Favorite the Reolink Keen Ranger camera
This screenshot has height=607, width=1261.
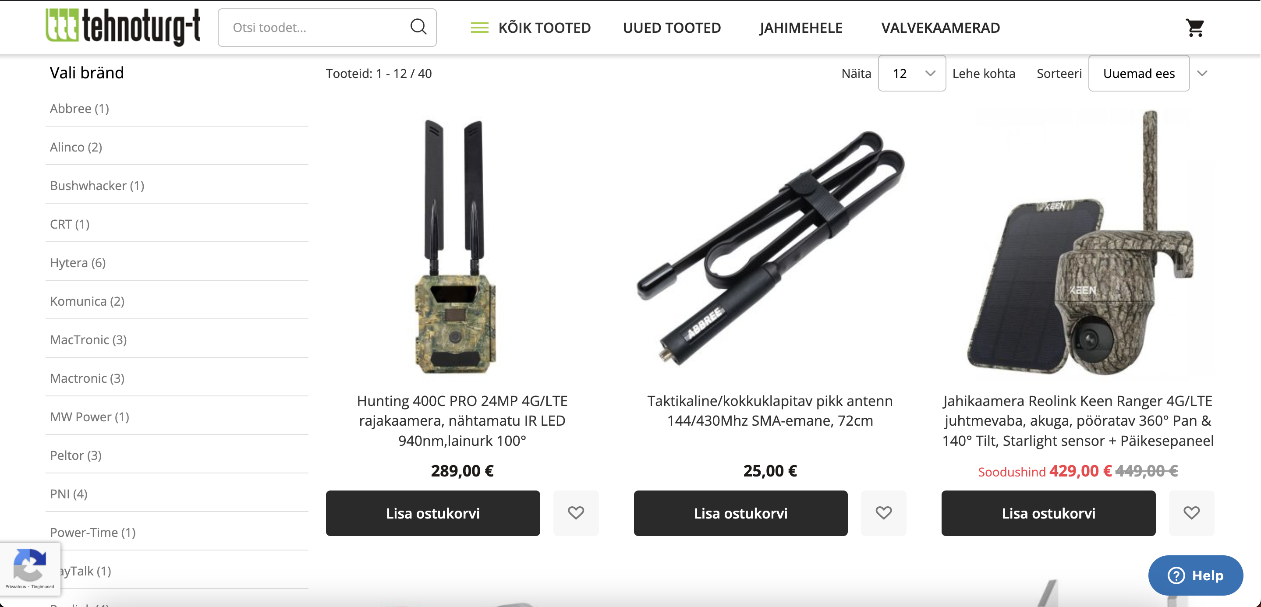(x=1191, y=512)
